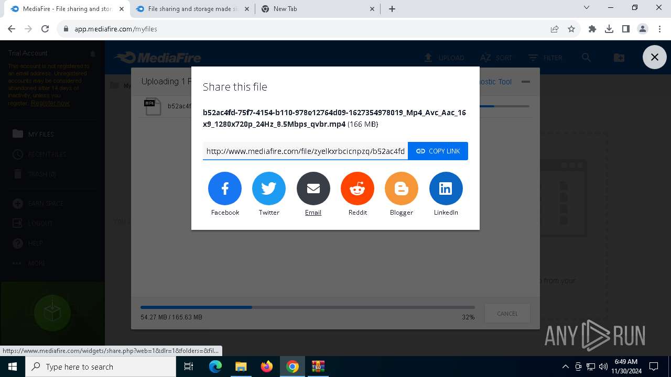Open a new browser tab
This screenshot has width=671, height=377.
tap(392, 9)
